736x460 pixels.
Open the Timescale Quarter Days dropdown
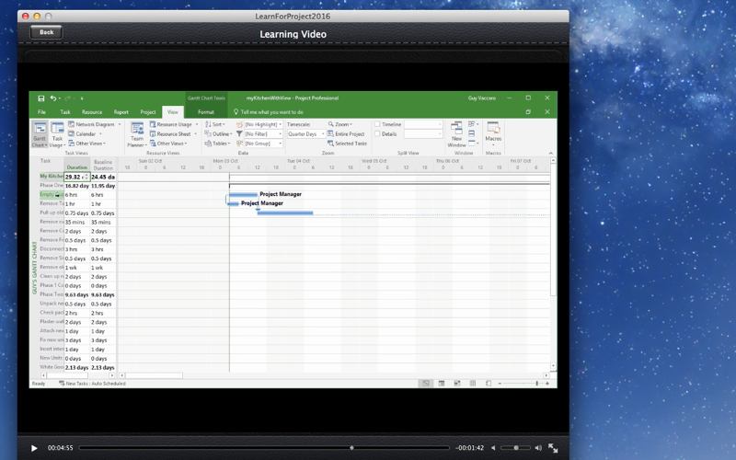point(306,134)
